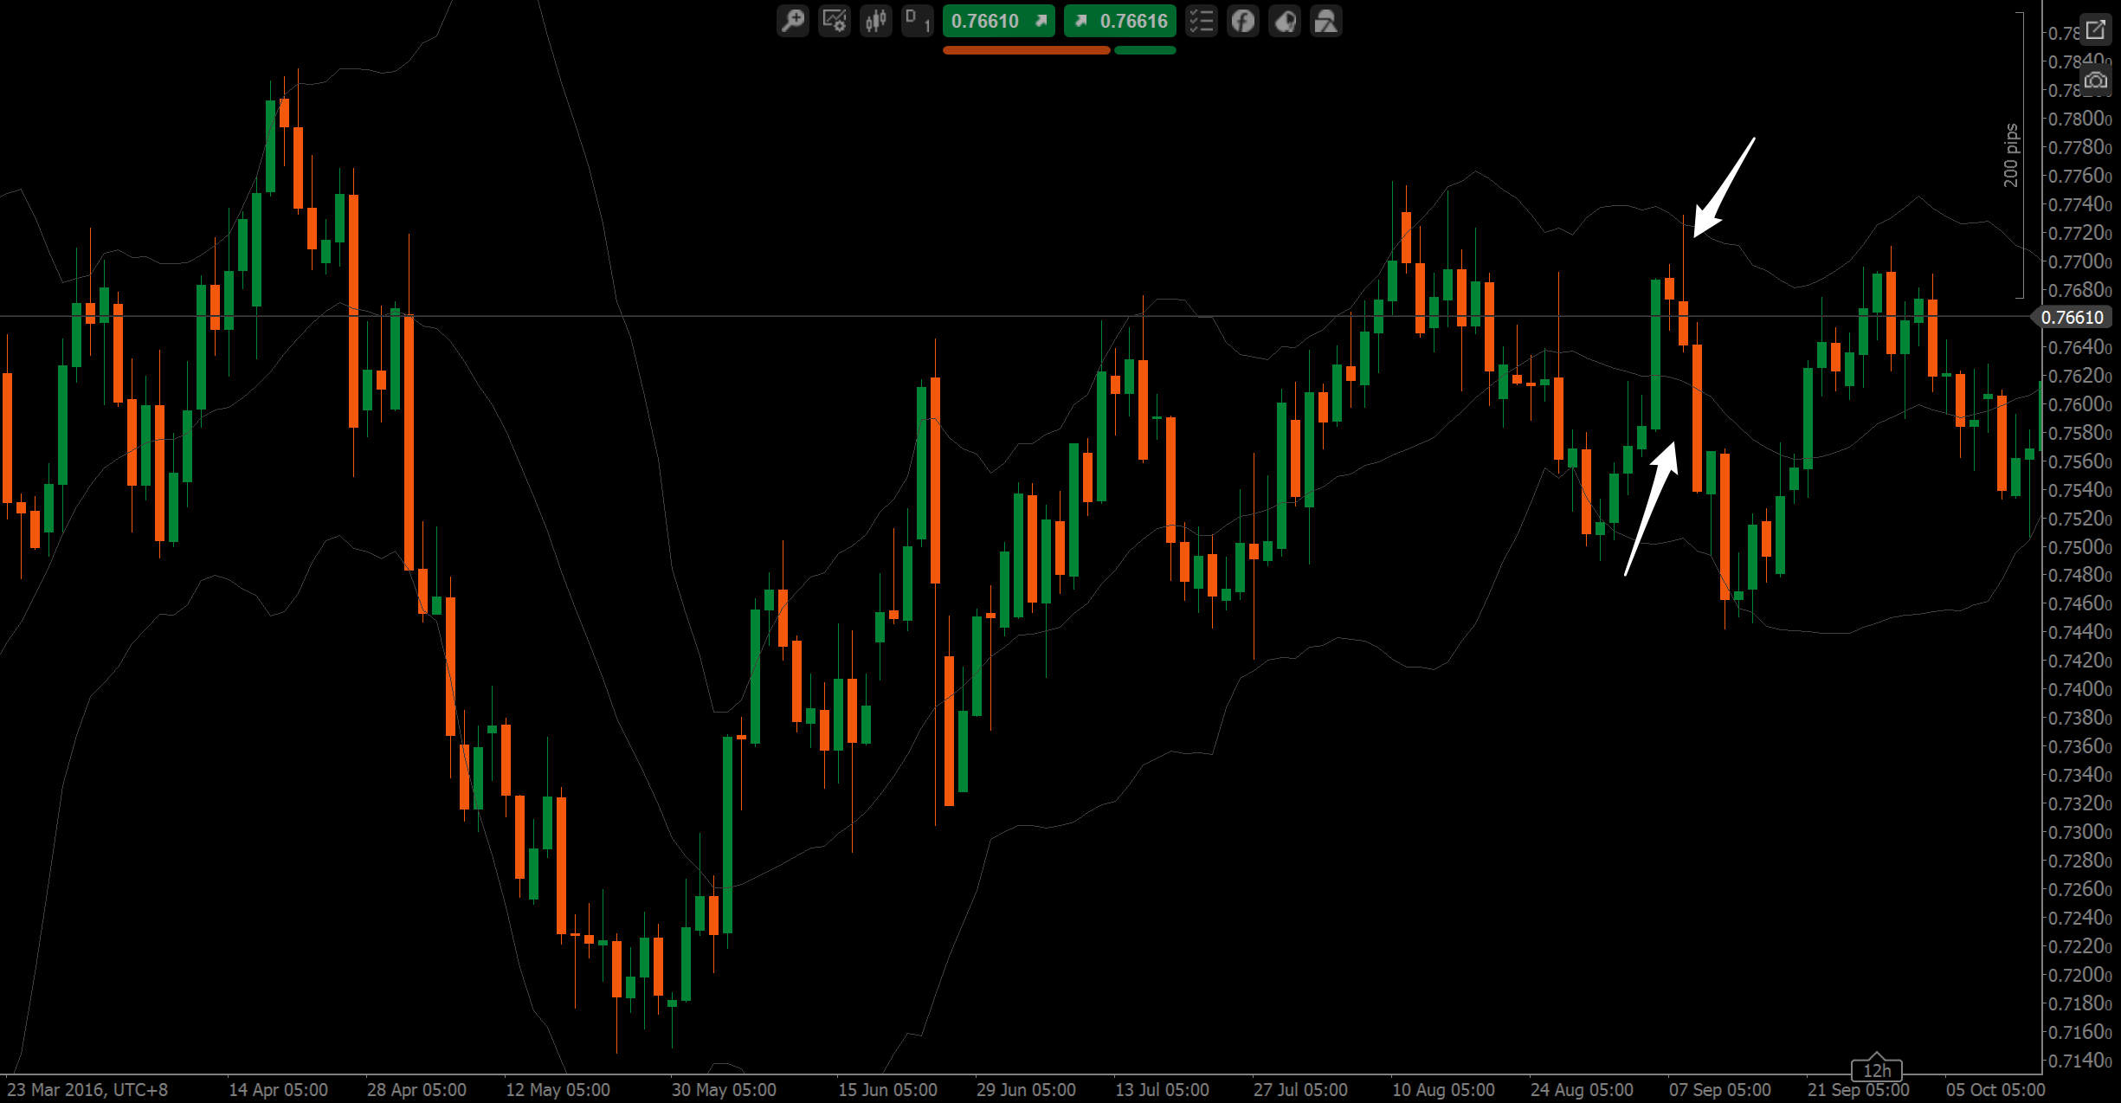This screenshot has height=1103, width=2121.
Task: Click the 13 Jul 05:00 date label
Action: pyautogui.click(x=1162, y=1090)
